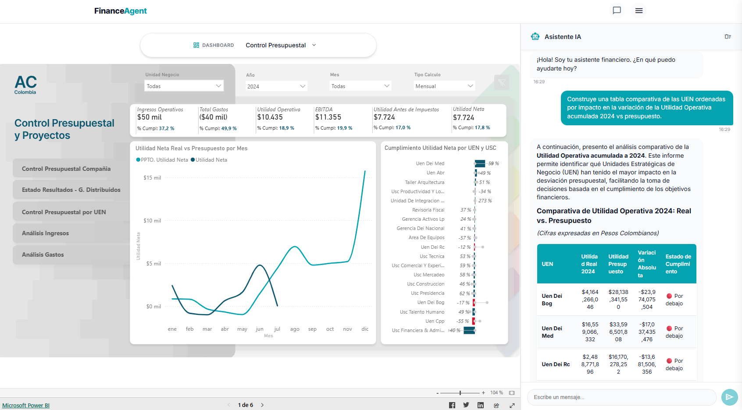Click fit to page icon beside zoom
This screenshot has height=410, width=742.
(x=511, y=393)
